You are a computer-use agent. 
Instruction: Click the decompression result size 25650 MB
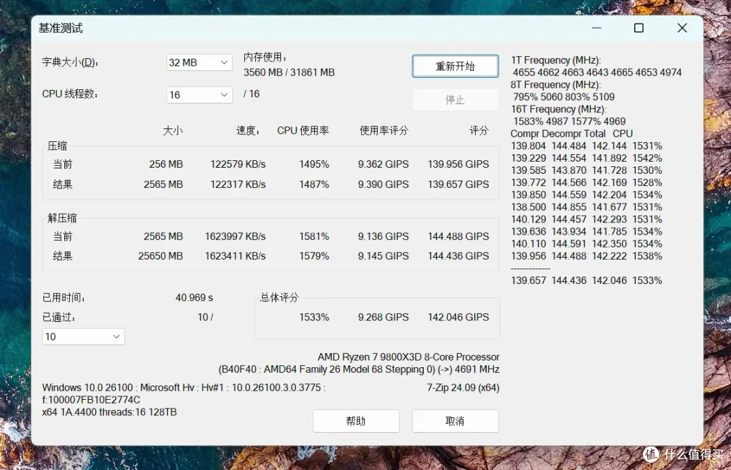click(160, 256)
